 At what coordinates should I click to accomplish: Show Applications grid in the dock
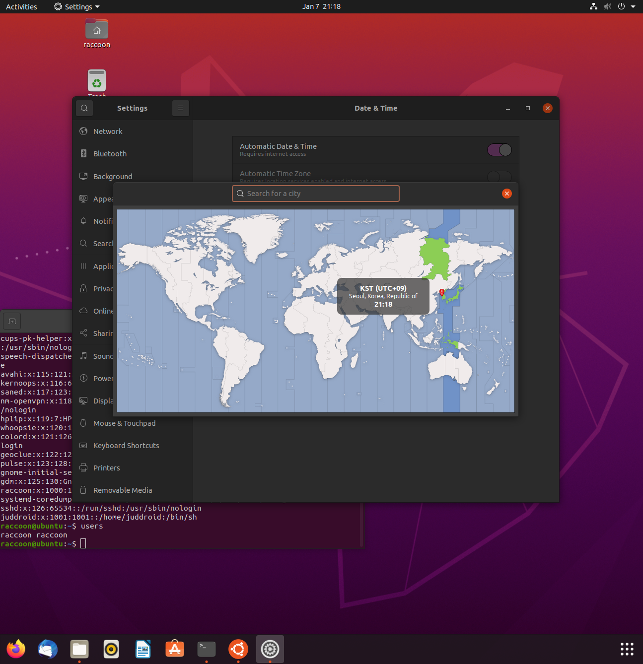pyautogui.click(x=627, y=649)
